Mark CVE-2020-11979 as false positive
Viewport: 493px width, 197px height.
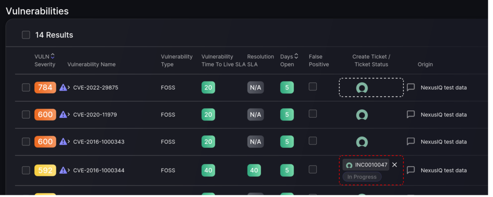click(312, 114)
